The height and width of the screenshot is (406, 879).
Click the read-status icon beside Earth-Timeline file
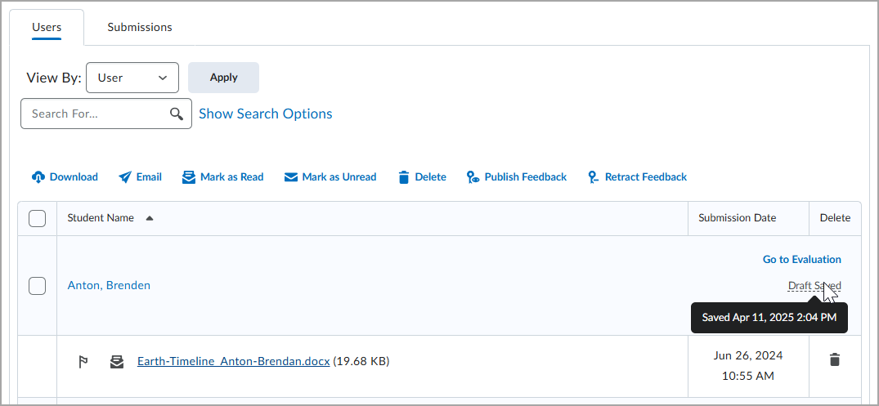coord(117,362)
